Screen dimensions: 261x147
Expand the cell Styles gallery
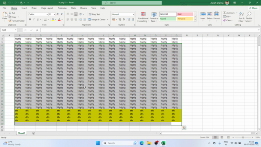(x=195, y=20)
